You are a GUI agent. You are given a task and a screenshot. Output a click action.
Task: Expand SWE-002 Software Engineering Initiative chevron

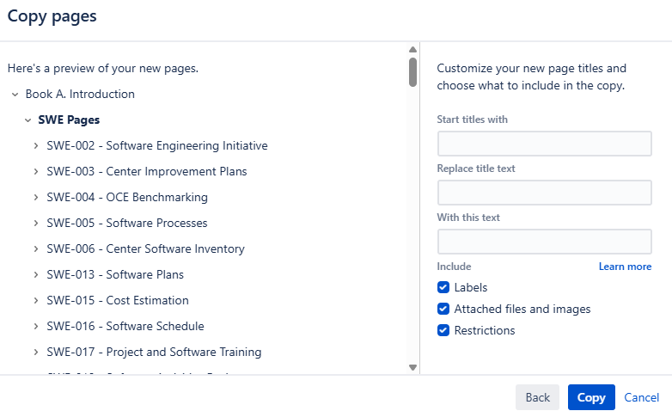tap(35, 146)
